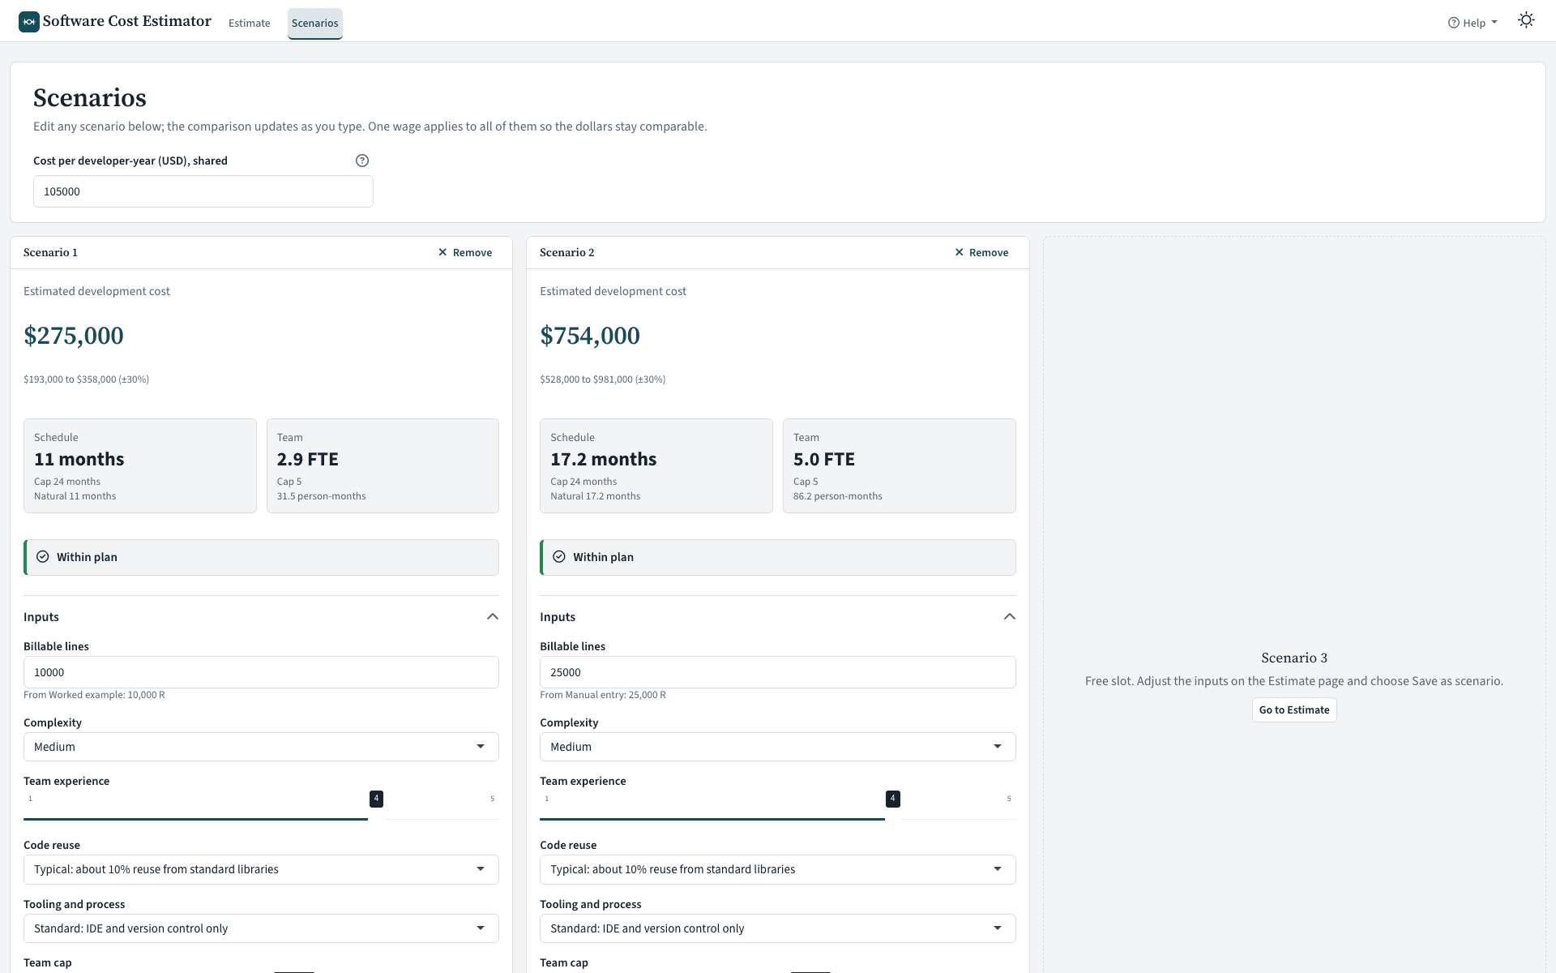The height and width of the screenshot is (973, 1556).
Task: Open Scenario 1 Code reuse dropdown
Action: [261, 869]
